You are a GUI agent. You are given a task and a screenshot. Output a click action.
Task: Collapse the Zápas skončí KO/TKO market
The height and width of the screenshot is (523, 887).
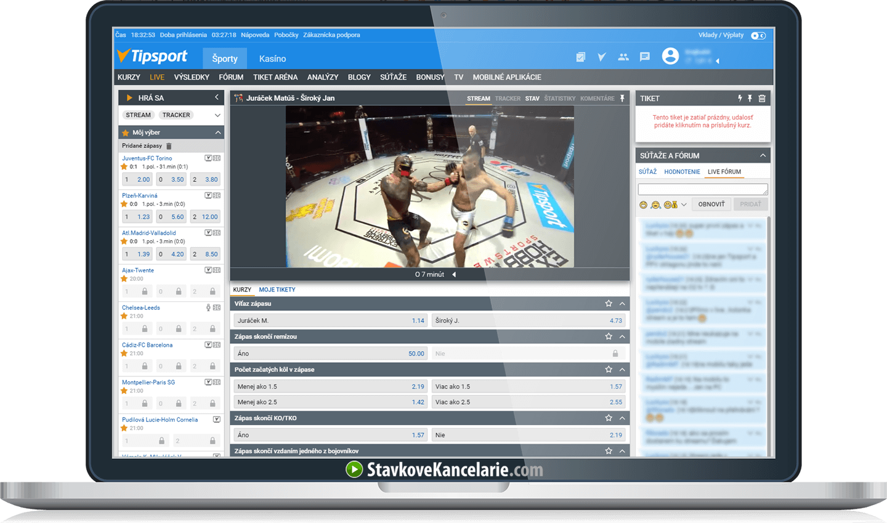622,418
